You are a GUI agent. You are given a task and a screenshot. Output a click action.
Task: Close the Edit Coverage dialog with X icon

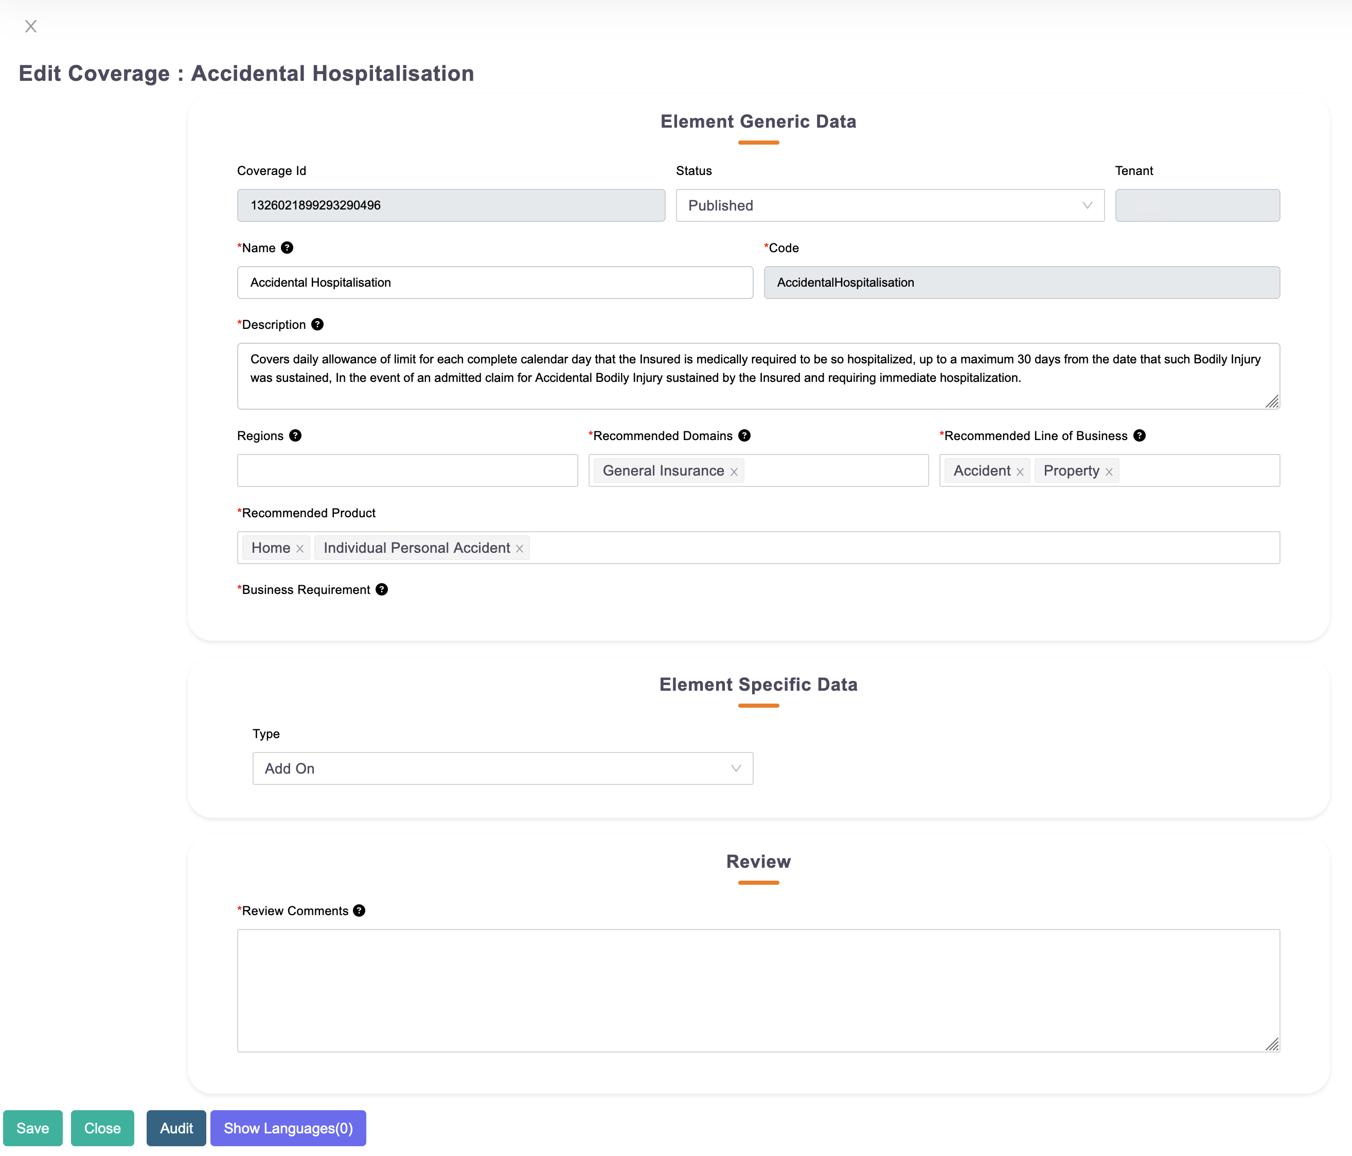[31, 26]
